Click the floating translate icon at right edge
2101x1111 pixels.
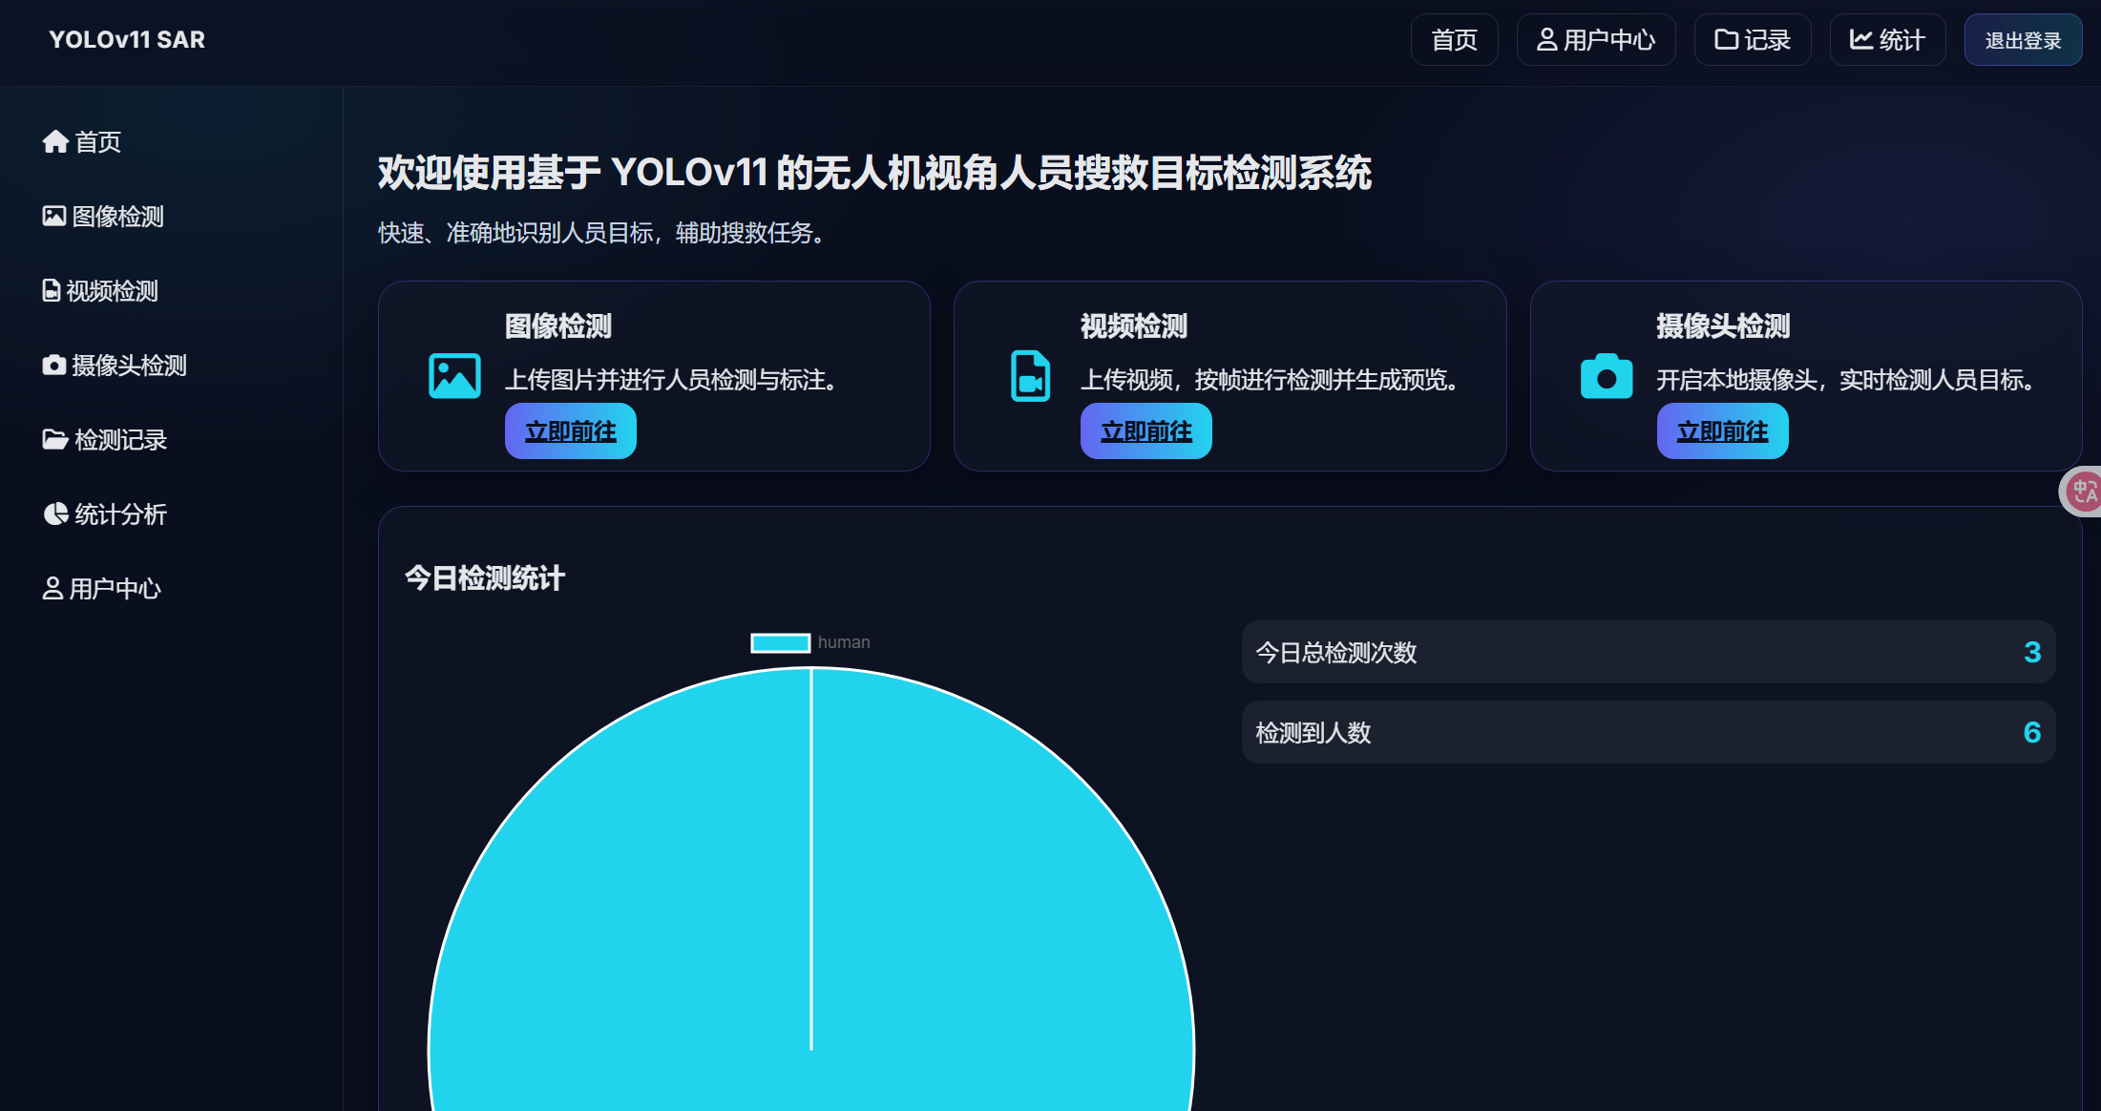coord(2082,492)
